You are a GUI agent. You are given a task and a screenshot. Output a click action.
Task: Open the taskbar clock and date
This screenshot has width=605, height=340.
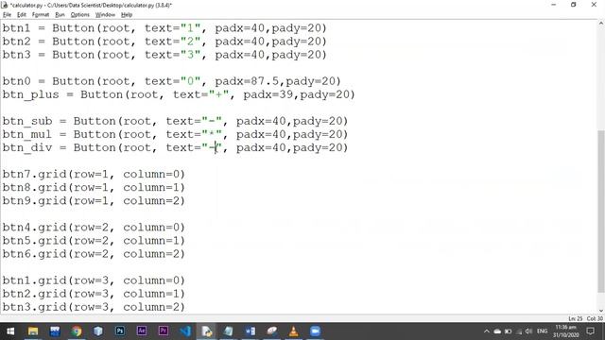click(x=565, y=331)
